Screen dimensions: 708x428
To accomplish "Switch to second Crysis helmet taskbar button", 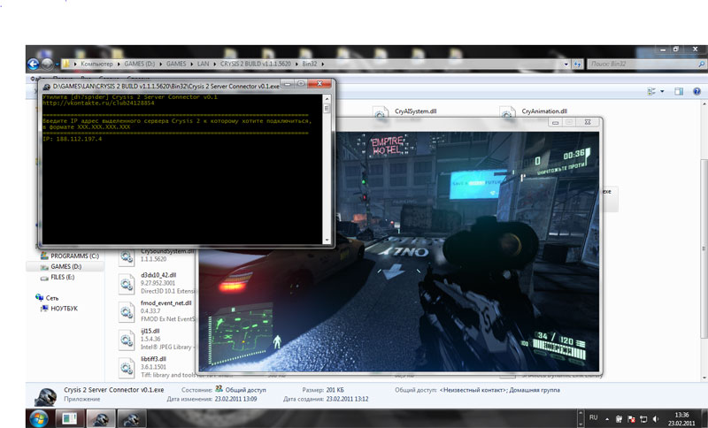I will (x=131, y=418).
